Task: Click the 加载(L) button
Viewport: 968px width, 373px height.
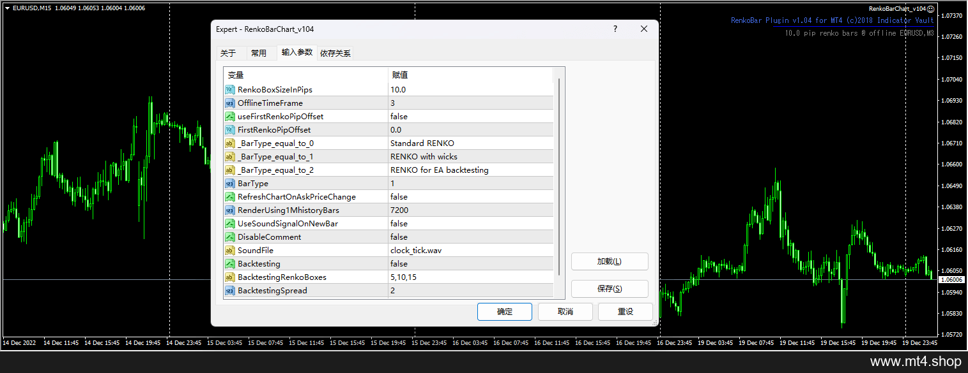Action: click(610, 261)
